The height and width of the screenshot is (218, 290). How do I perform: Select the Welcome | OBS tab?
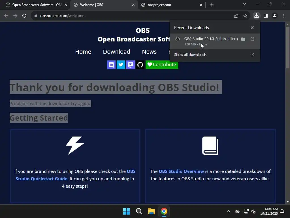point(104,5)
